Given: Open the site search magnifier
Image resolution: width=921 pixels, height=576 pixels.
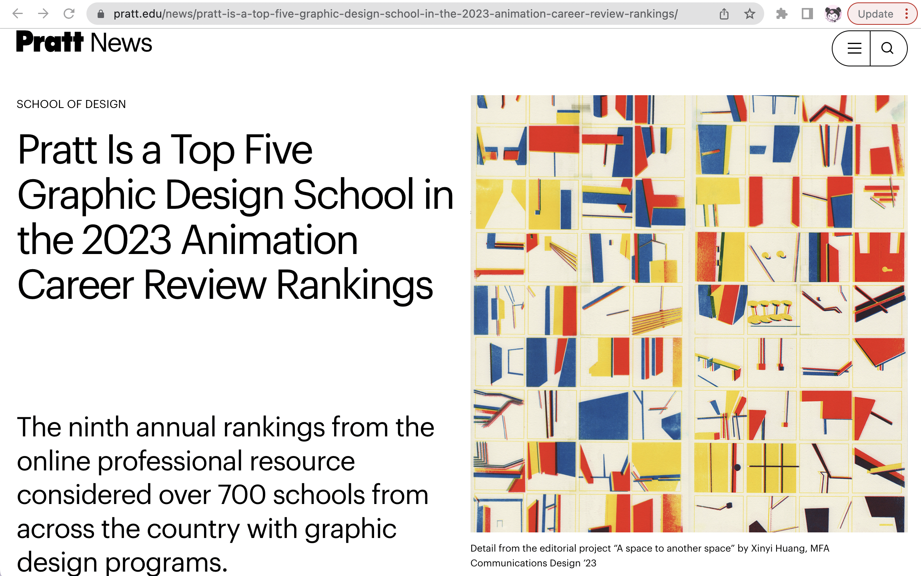Looking at the screenshot, I should 887,48.
